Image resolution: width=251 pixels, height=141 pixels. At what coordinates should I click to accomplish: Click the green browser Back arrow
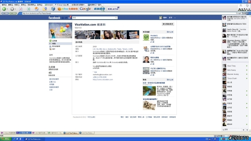tap(4, 9)
